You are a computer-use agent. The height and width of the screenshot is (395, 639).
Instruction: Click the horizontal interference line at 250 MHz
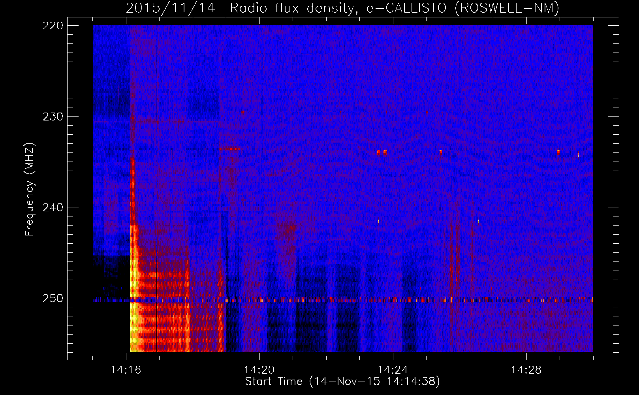click(343, 300)
